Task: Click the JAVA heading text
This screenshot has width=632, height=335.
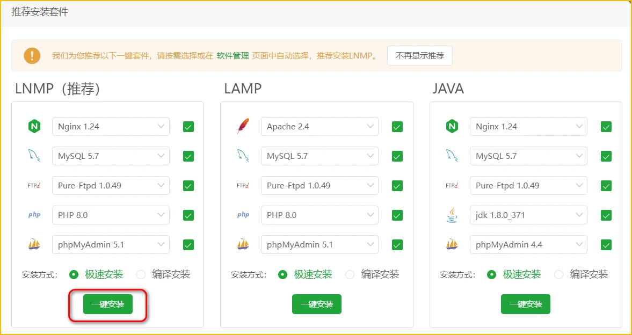Action: (448, 89)
